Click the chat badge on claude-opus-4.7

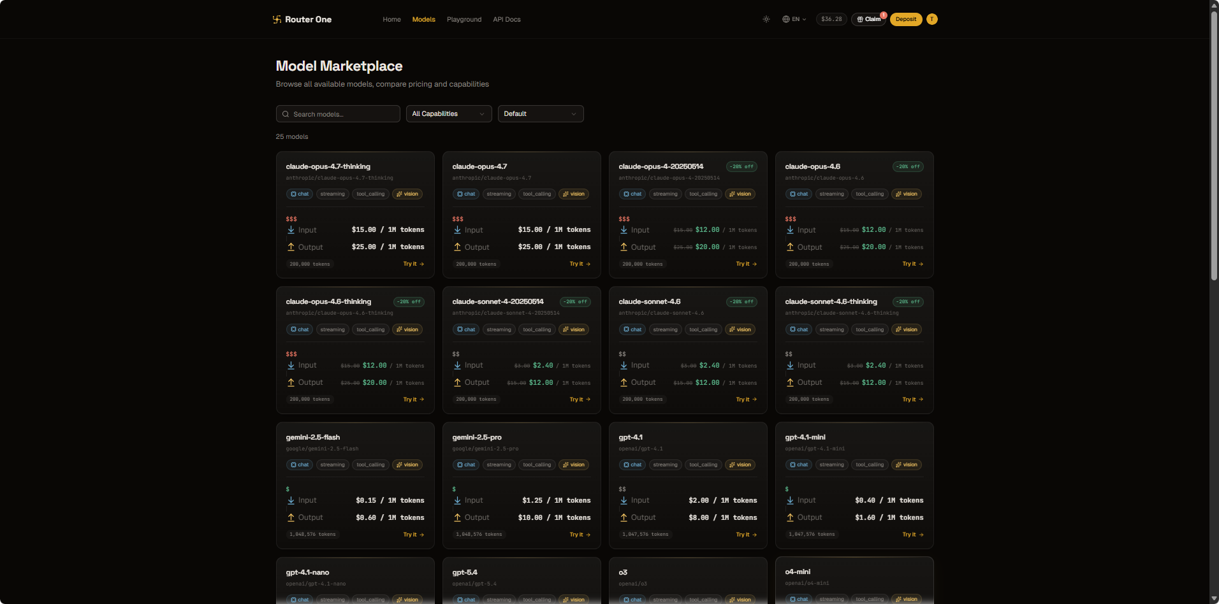(x=466, y=194)
